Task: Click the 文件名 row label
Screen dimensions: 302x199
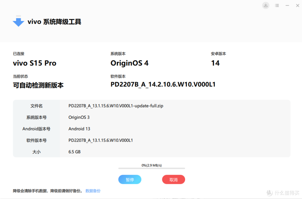Action: point(36,106)
